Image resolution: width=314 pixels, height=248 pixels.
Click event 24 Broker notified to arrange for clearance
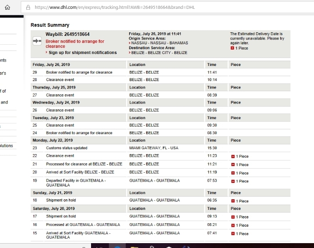tap(79, 133)
